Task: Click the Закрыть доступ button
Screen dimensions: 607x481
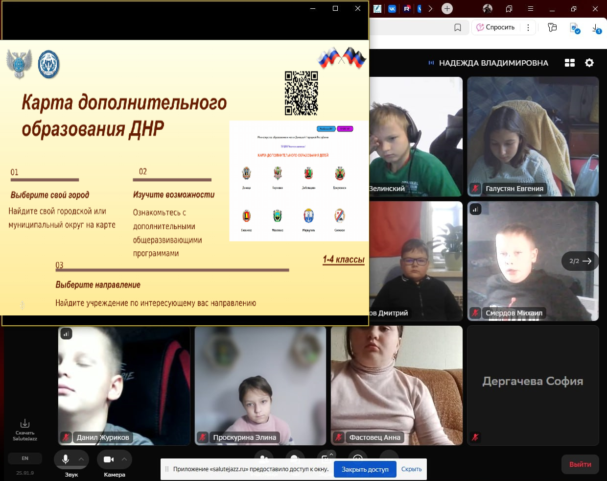Action: [365, 469]
